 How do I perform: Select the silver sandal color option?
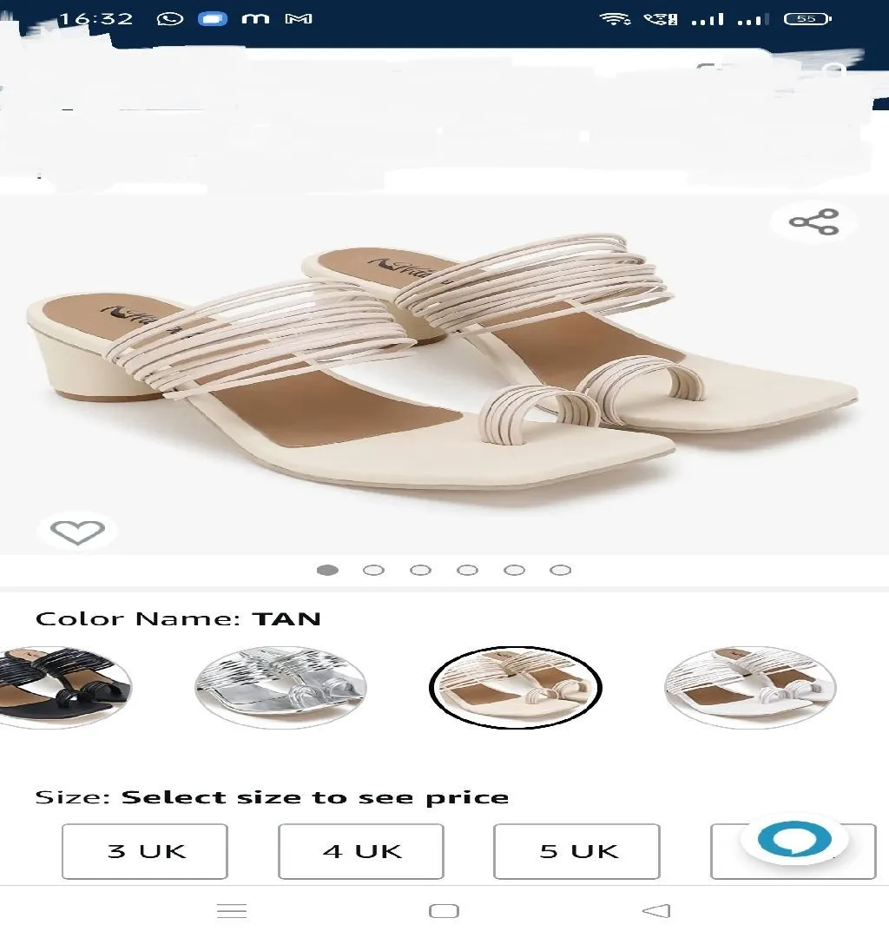tap(280, 687)
